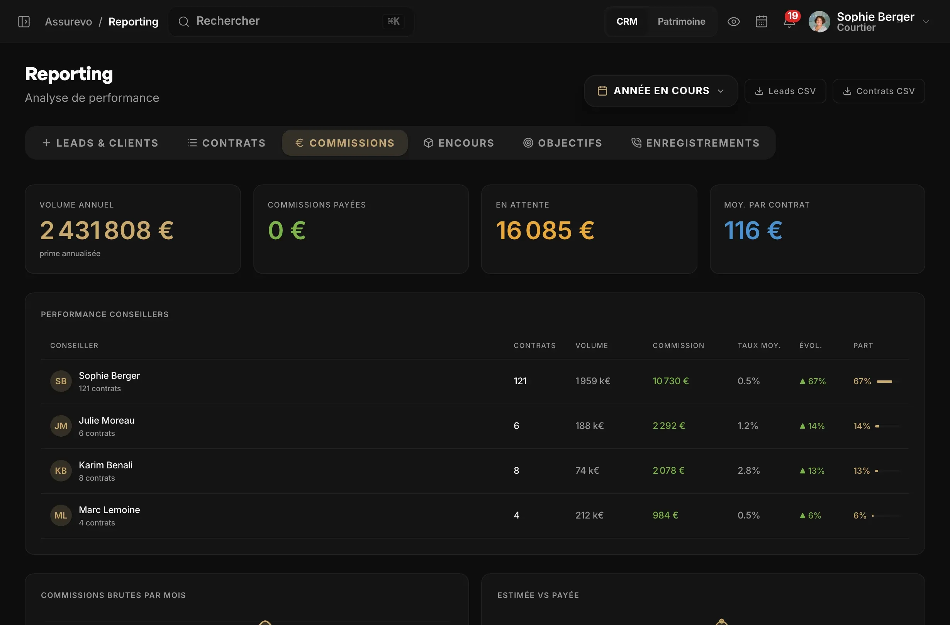Image resolution: width=950 pixels, height=625 pixels.
Task: Expand the user menu chevron
Action: pos(926,22)
